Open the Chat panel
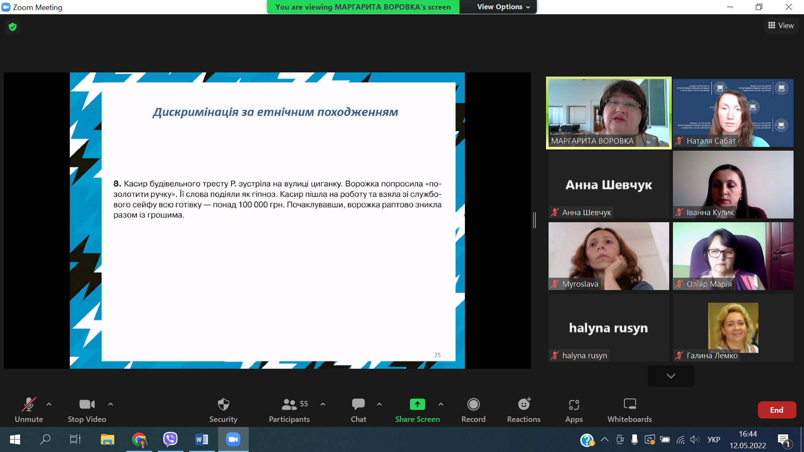This screenshot has height=452, width=804. (358, 404)
